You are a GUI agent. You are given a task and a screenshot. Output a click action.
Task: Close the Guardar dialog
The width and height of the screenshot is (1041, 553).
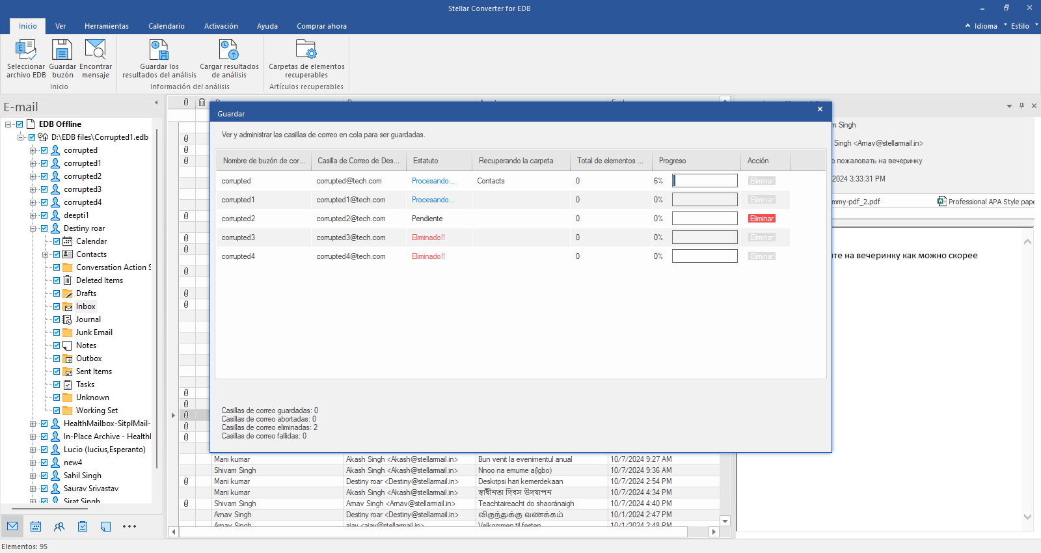(820, 109)
